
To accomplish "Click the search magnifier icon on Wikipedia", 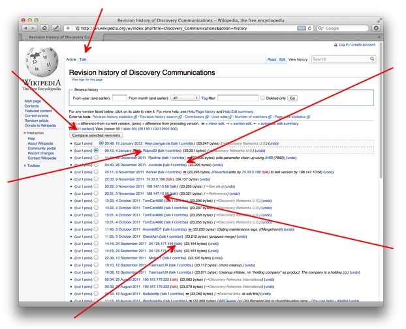I will click(x=372, y=59).
